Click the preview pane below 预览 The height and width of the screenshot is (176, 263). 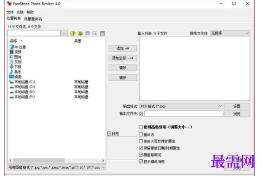[122, 148]
